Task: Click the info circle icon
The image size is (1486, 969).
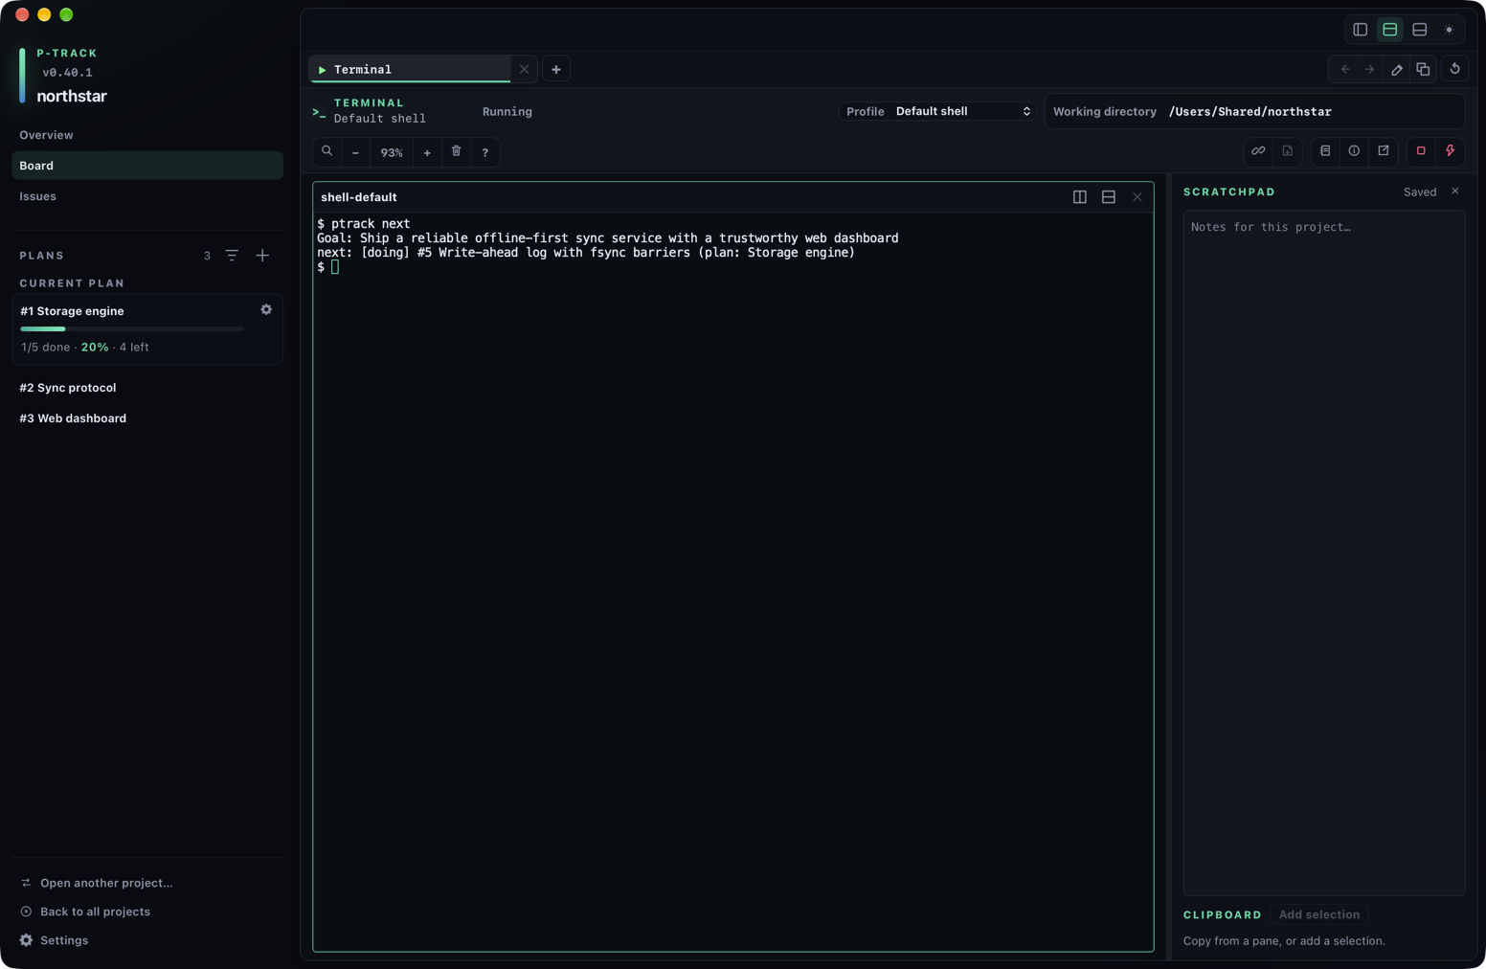Action: click(1354, 151)
